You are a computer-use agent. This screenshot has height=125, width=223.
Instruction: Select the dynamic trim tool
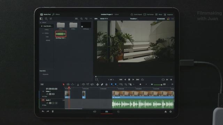point(73,84)
